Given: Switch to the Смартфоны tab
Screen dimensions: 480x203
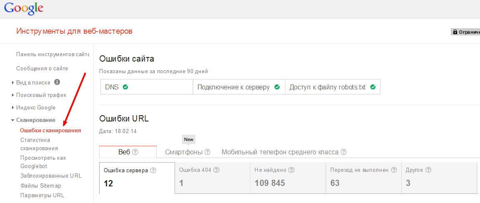Looking at the screenshot, I should [184, 152].
